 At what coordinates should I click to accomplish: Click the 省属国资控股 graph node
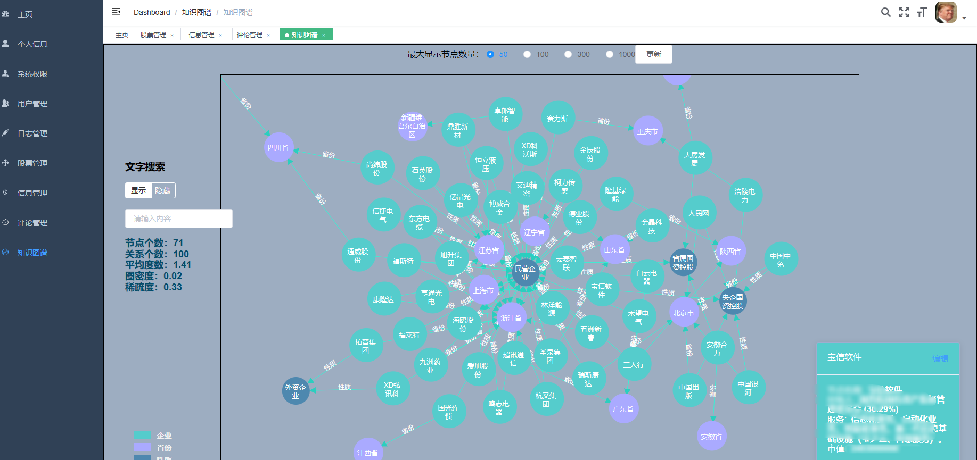pyautogui.click(x=683, y=263)
